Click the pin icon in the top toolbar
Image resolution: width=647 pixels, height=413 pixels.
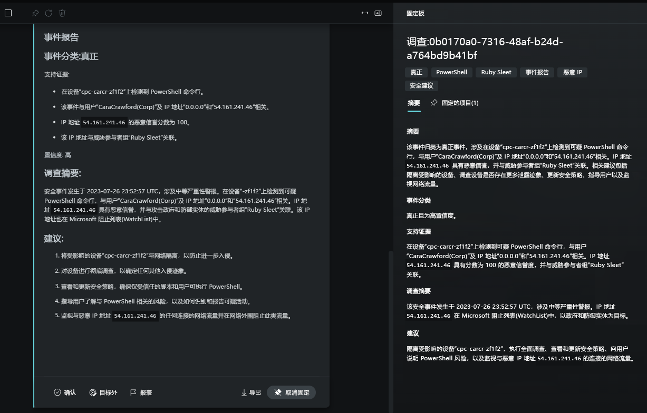35,13
